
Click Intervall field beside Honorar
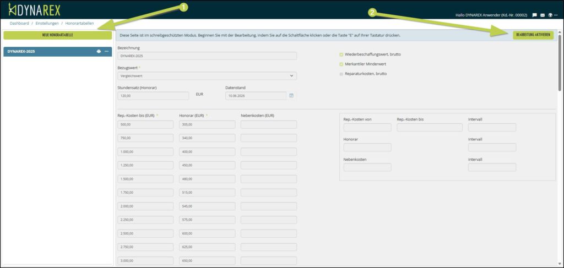pyautogui.click(x=492, y=147)
